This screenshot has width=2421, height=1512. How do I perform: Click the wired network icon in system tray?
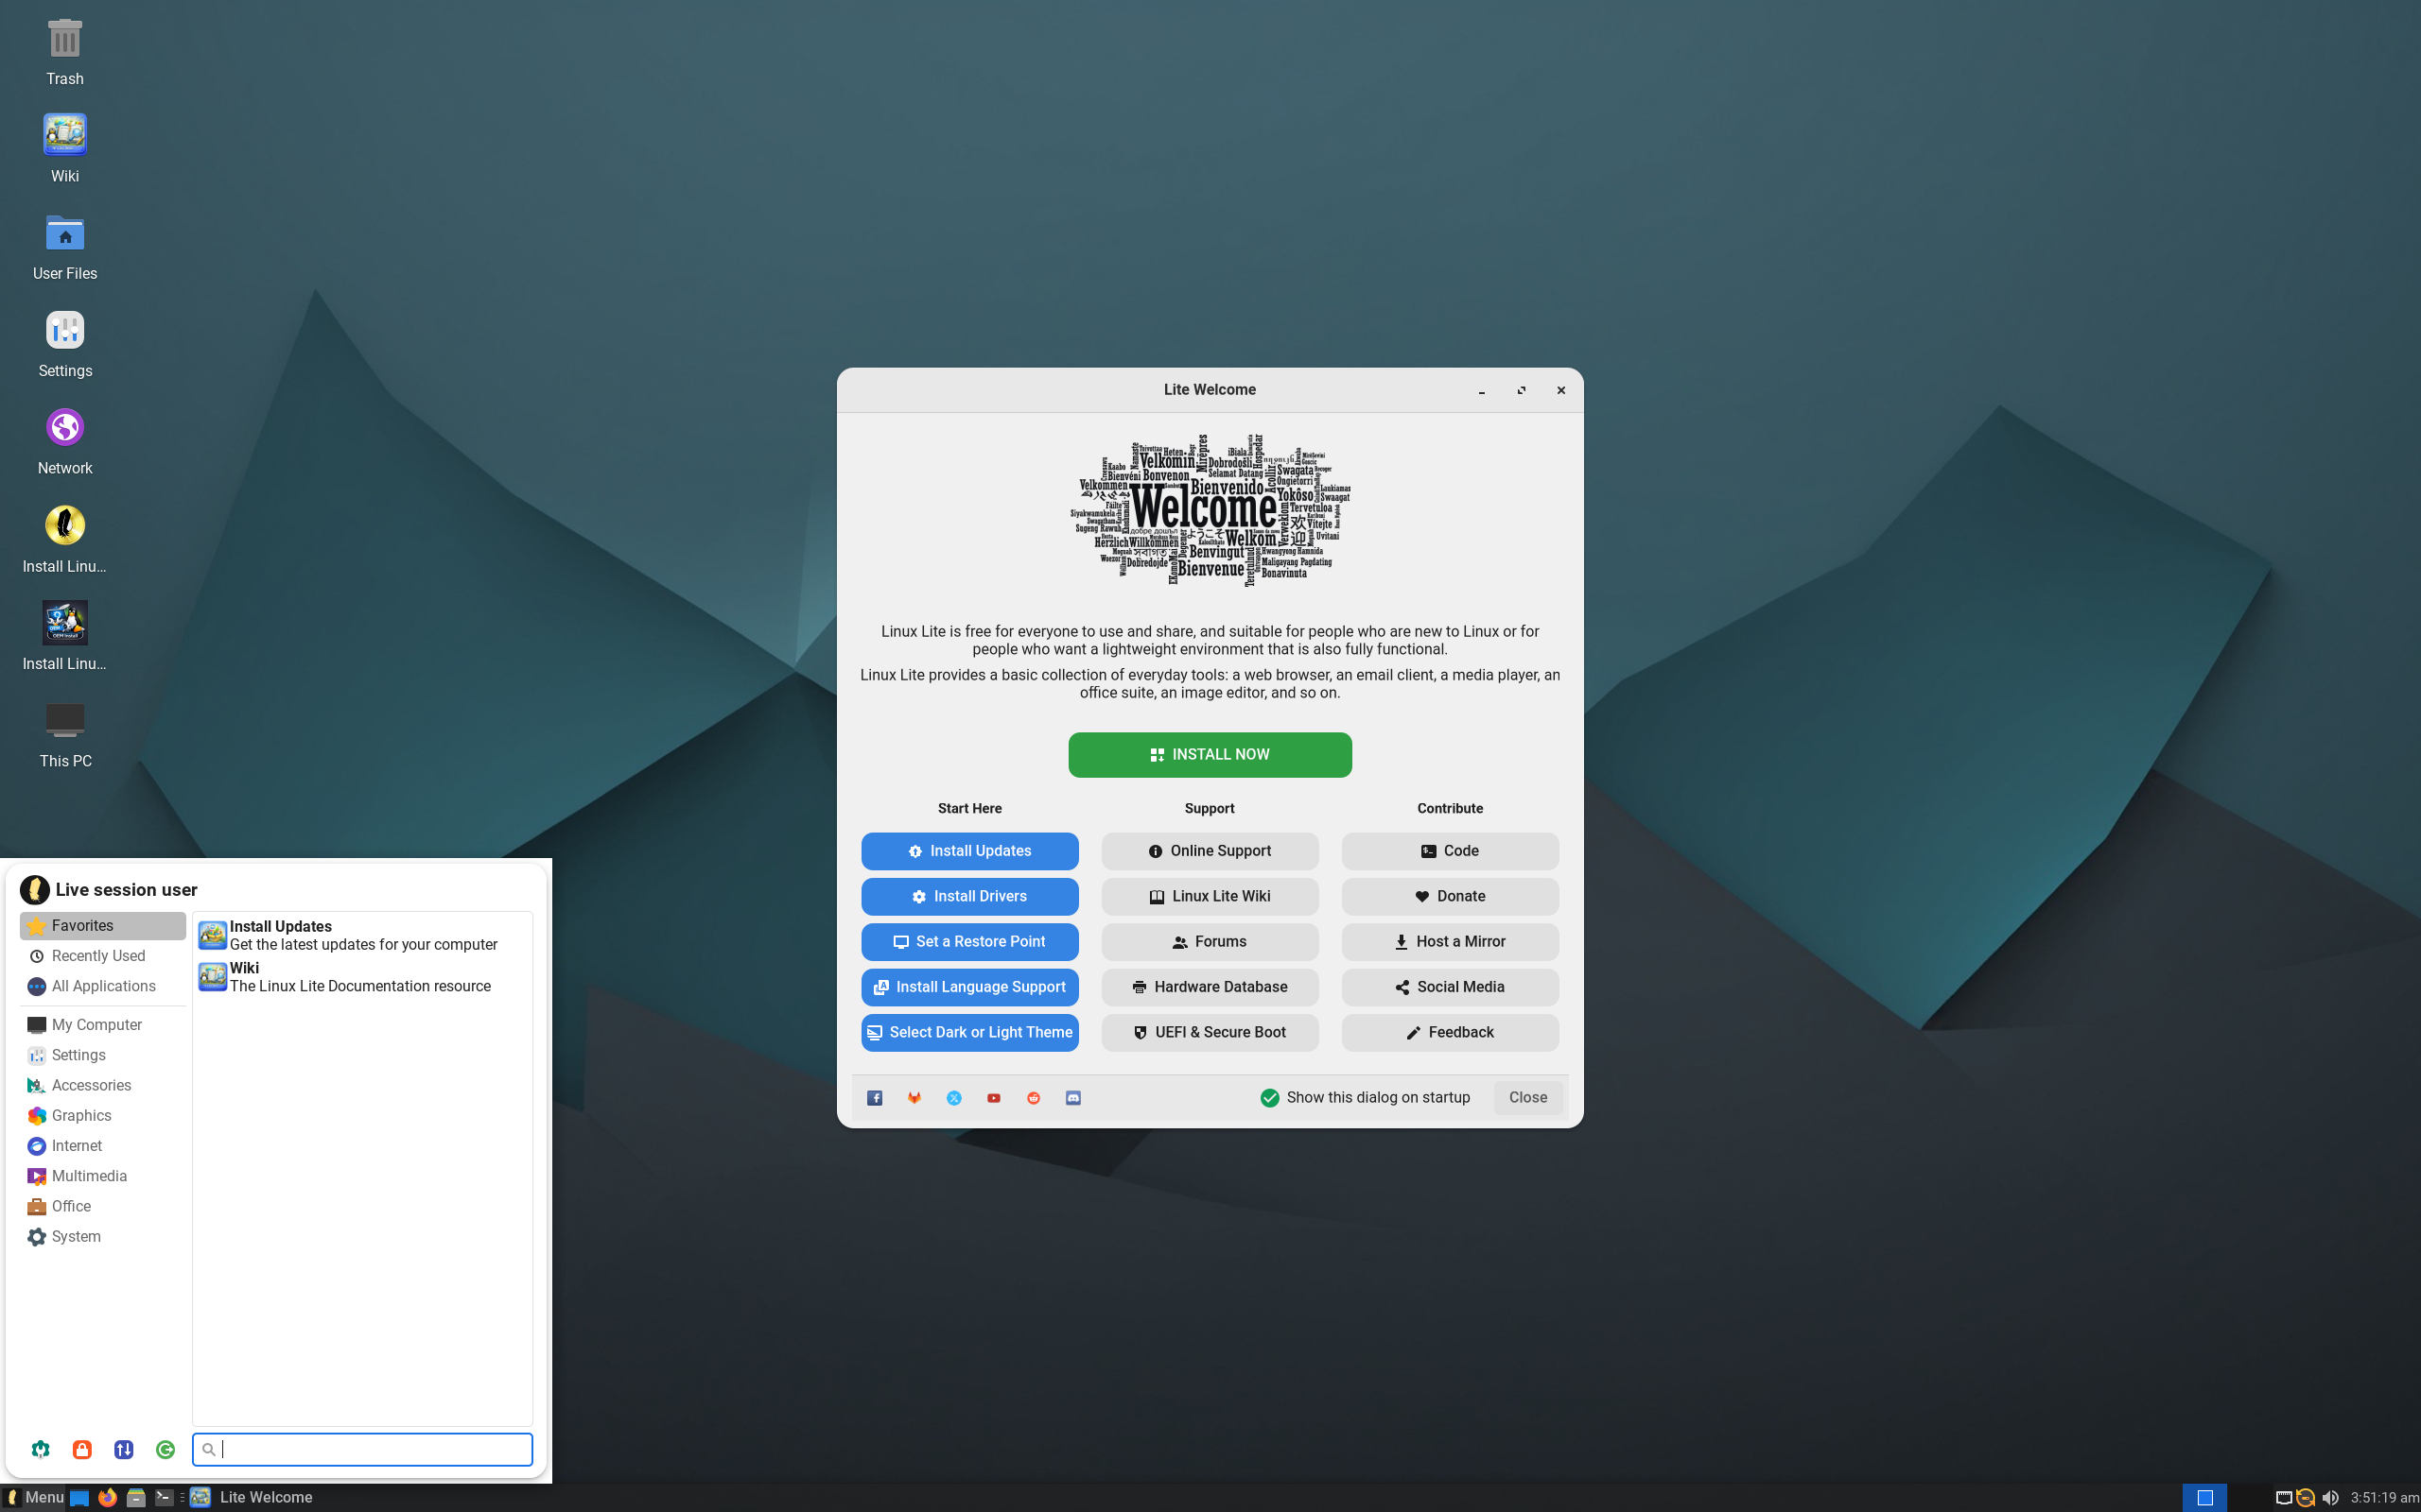[2283, 1497]
